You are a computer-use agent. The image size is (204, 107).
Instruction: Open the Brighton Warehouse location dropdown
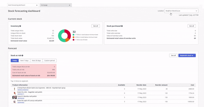click(x=181, y=11)
